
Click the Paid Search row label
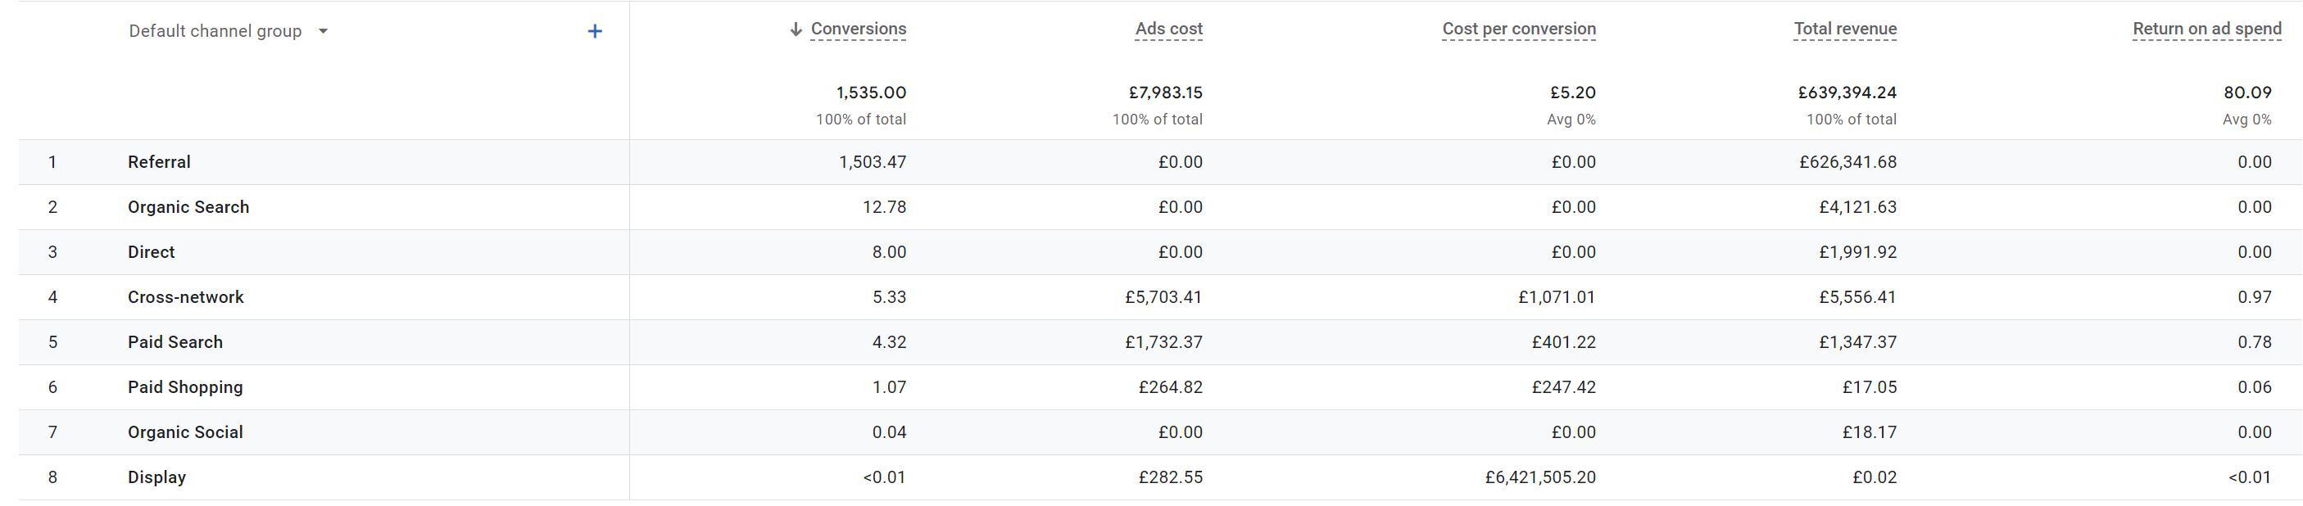pyautogui.click(x=175, y=342)
